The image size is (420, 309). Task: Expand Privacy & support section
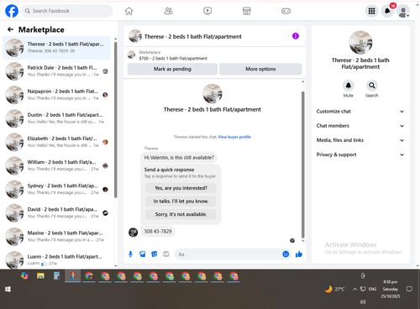tap(360, 154)
